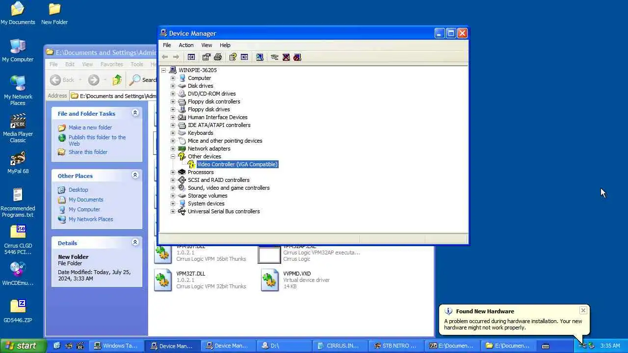Screen dimensions: 628x353
Task: Open the Help menu in Device Manager
Action: [225, 45]
